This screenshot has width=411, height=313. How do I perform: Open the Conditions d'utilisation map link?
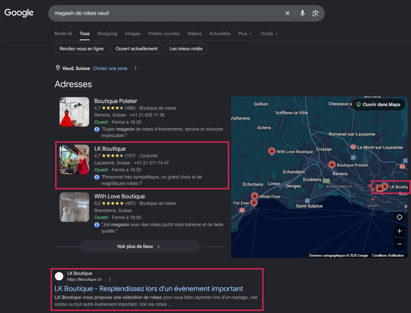[x=388, y=255]
